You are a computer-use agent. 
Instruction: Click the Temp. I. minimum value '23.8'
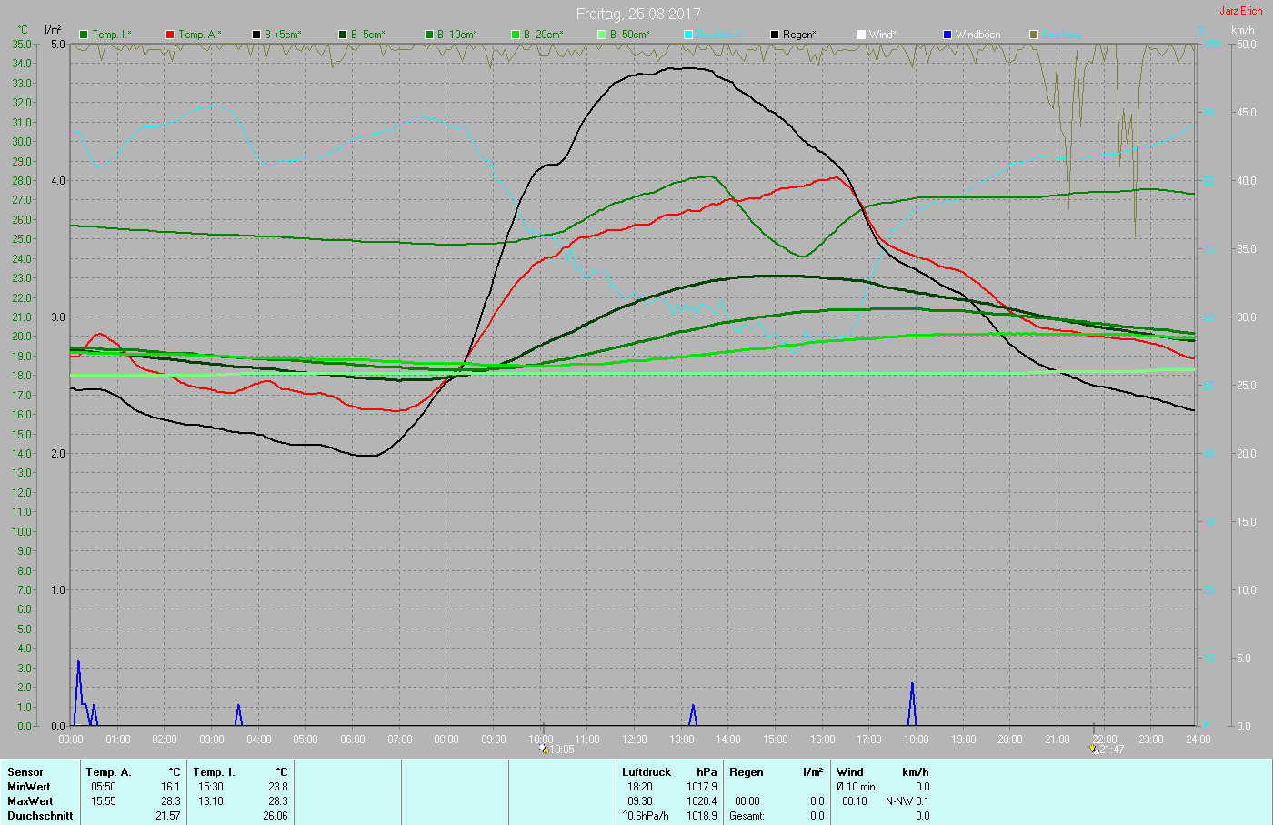coord(277,787)
